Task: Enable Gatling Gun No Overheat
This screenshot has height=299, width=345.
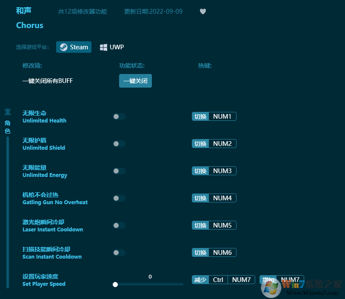Action: 119,198
